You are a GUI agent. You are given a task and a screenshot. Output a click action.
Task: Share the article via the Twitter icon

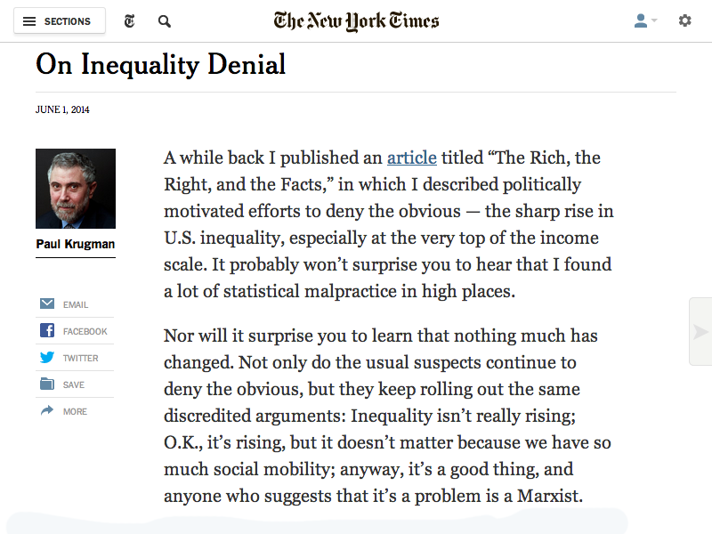click(46, 357)
